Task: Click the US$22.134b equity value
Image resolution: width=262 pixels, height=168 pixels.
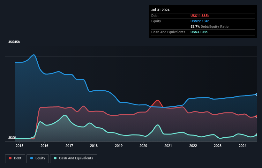Action: pos(200,21)
